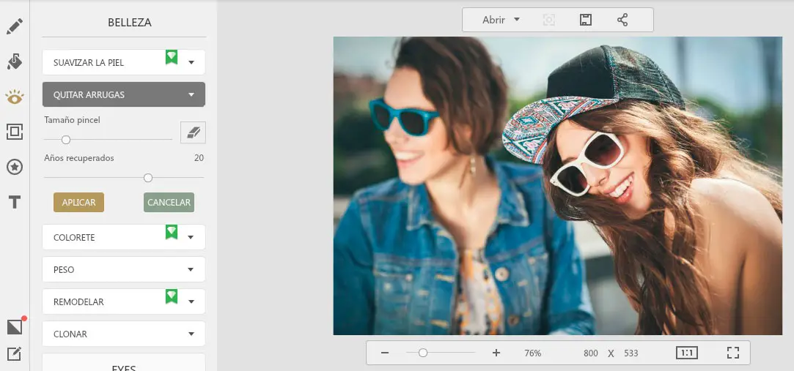794x371 pixels.
Task: Click the zoom slider handle
Action: coord(423,353)
